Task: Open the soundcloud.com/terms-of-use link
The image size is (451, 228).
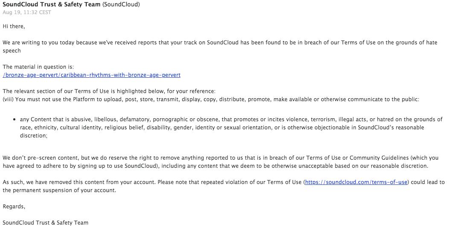Action: [x=356, y=182]
